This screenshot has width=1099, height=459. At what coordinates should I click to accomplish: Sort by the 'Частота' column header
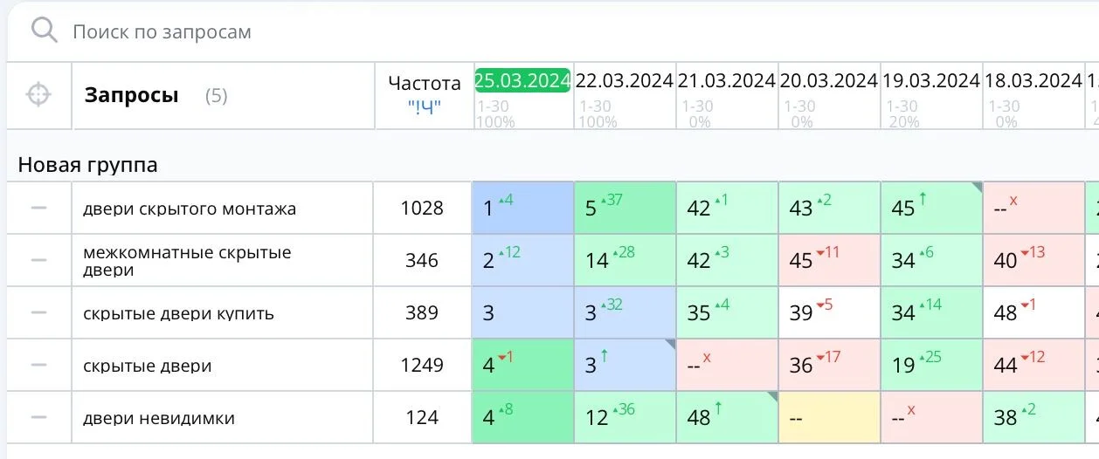425,83
